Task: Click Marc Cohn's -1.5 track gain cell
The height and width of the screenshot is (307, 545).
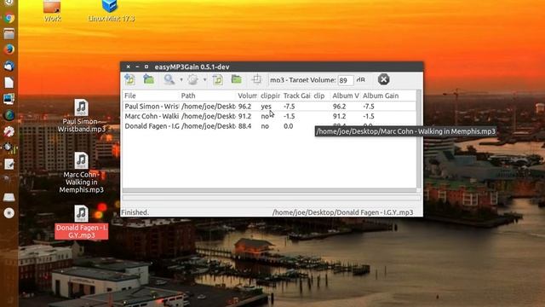Action: (x=290, y=116)
